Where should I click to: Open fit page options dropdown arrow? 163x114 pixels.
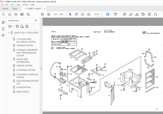tap(110, 14)
